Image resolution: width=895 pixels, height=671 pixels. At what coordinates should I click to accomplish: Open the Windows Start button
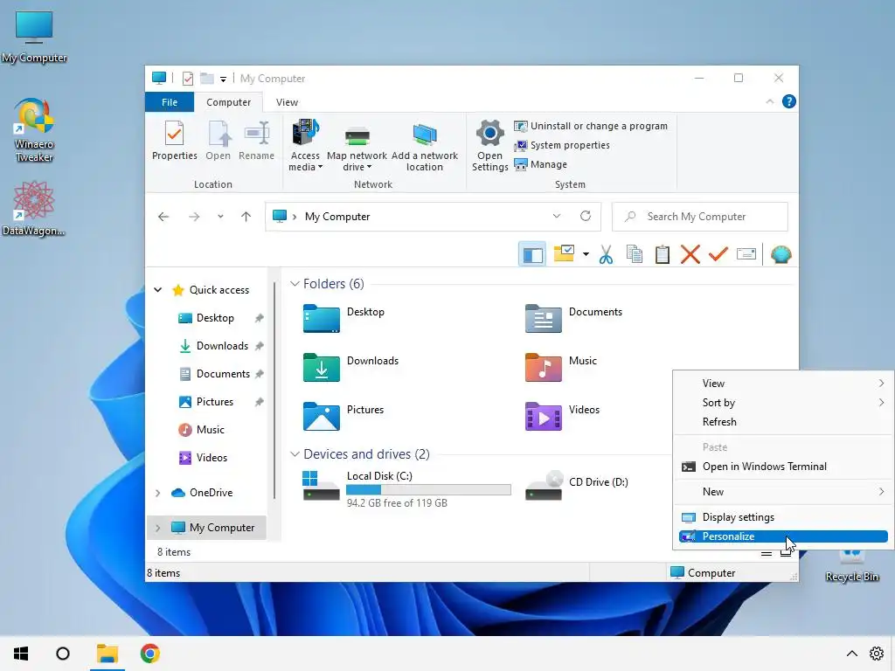coord(21,654)
